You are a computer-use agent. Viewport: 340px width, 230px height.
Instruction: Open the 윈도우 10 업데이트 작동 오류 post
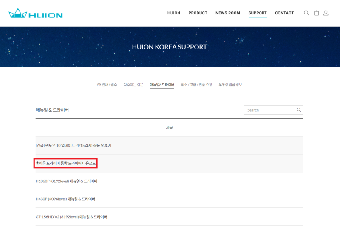[x=74, y=145]
